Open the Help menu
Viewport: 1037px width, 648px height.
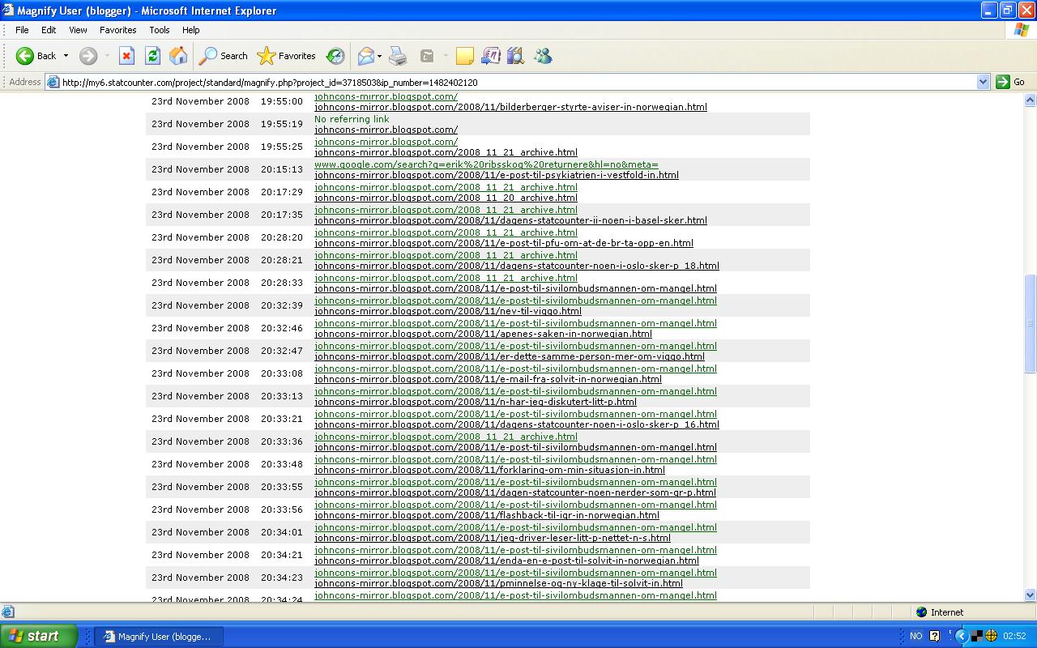(x=191, y=30)
